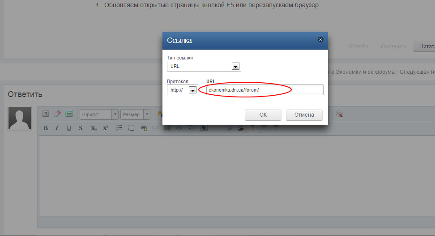
Task: Click the user avatar thumbnail
Action: 20,118
